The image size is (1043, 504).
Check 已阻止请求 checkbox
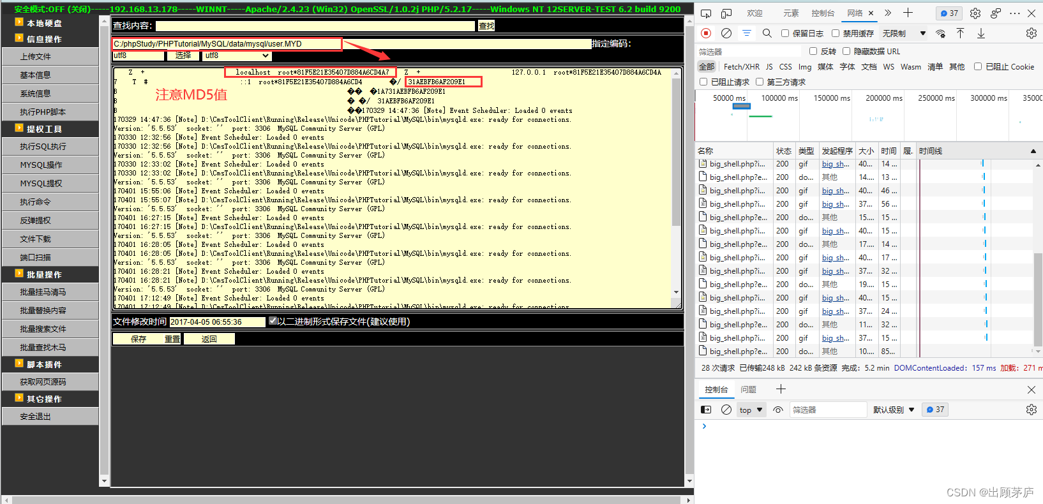(x=703, y=82)
